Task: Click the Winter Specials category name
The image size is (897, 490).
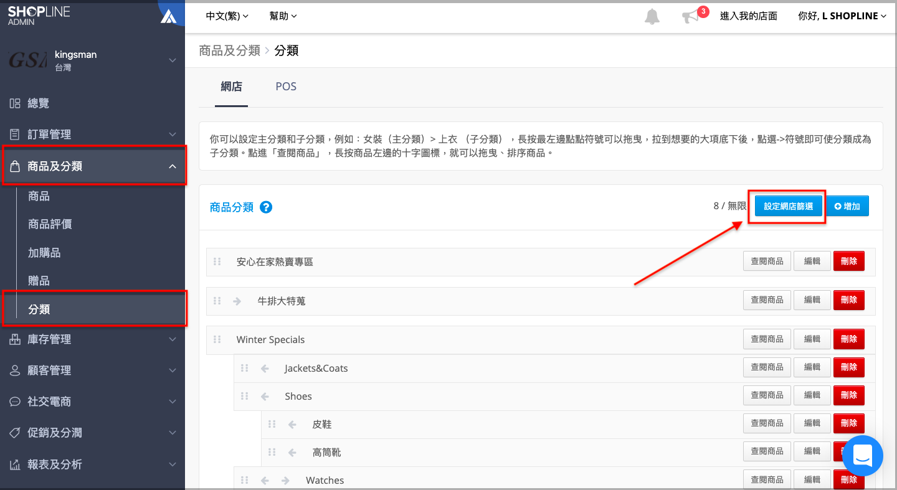Action: tap(270, 339)
